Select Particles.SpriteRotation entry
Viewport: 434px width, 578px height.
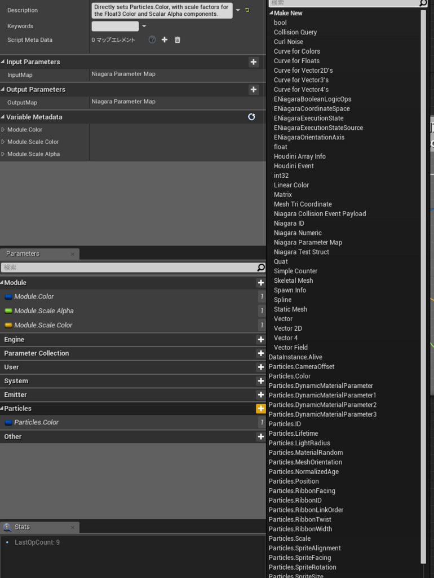302,567
